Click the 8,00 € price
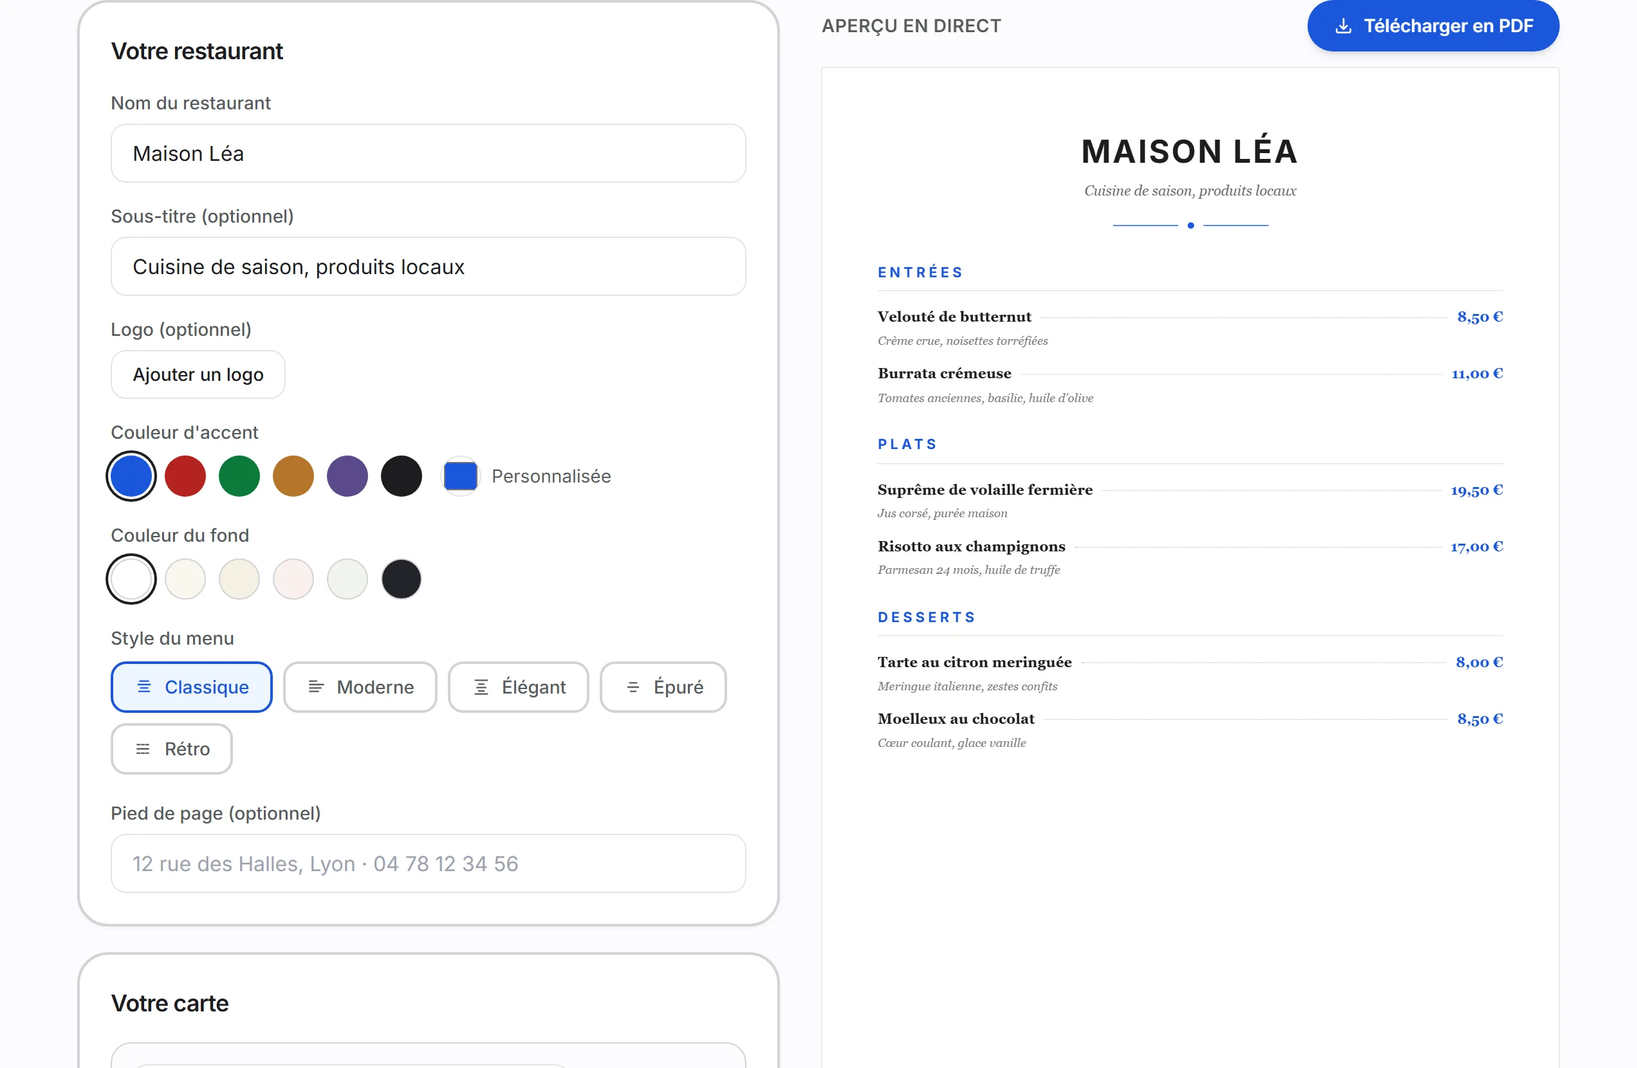The height and width of the screenshot is (1068, 1637). (1479, 662)
